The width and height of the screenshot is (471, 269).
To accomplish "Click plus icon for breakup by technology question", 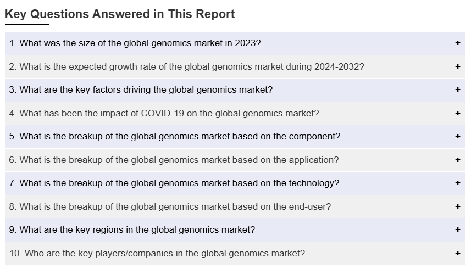I will pyautogui.click(x=457, y=183).
